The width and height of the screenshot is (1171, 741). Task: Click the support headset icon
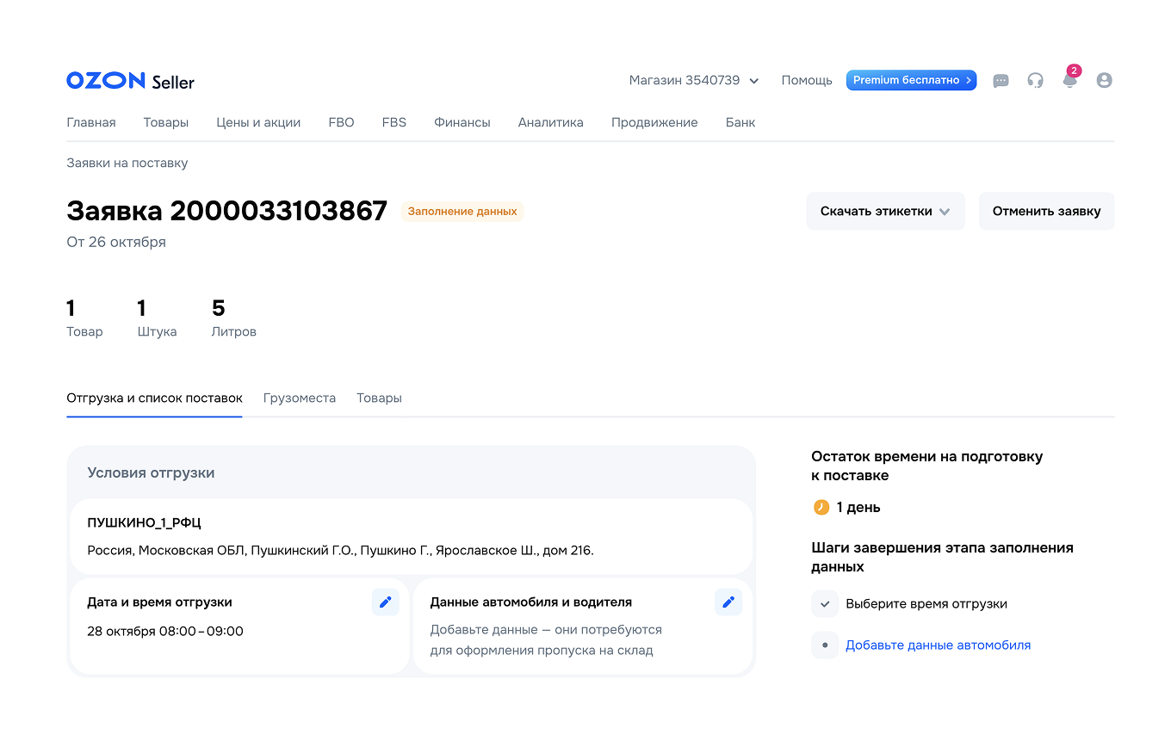pyautogui.click(x=1035, y=80)
